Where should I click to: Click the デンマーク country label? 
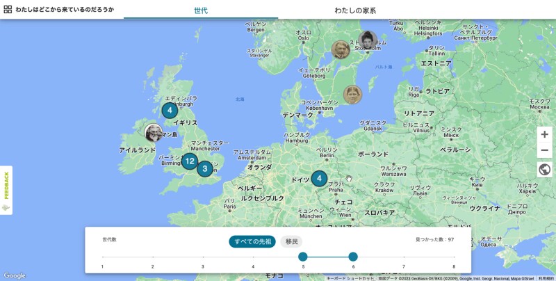(x=298, y=115)
